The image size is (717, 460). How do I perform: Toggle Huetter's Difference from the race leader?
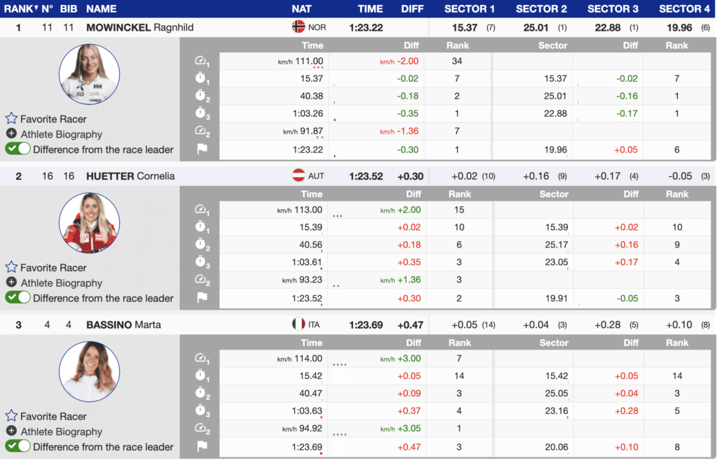click(18, 298)
